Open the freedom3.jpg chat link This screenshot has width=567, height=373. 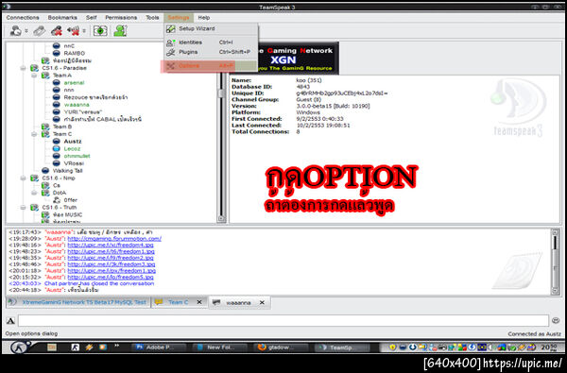tap(111, 264)
